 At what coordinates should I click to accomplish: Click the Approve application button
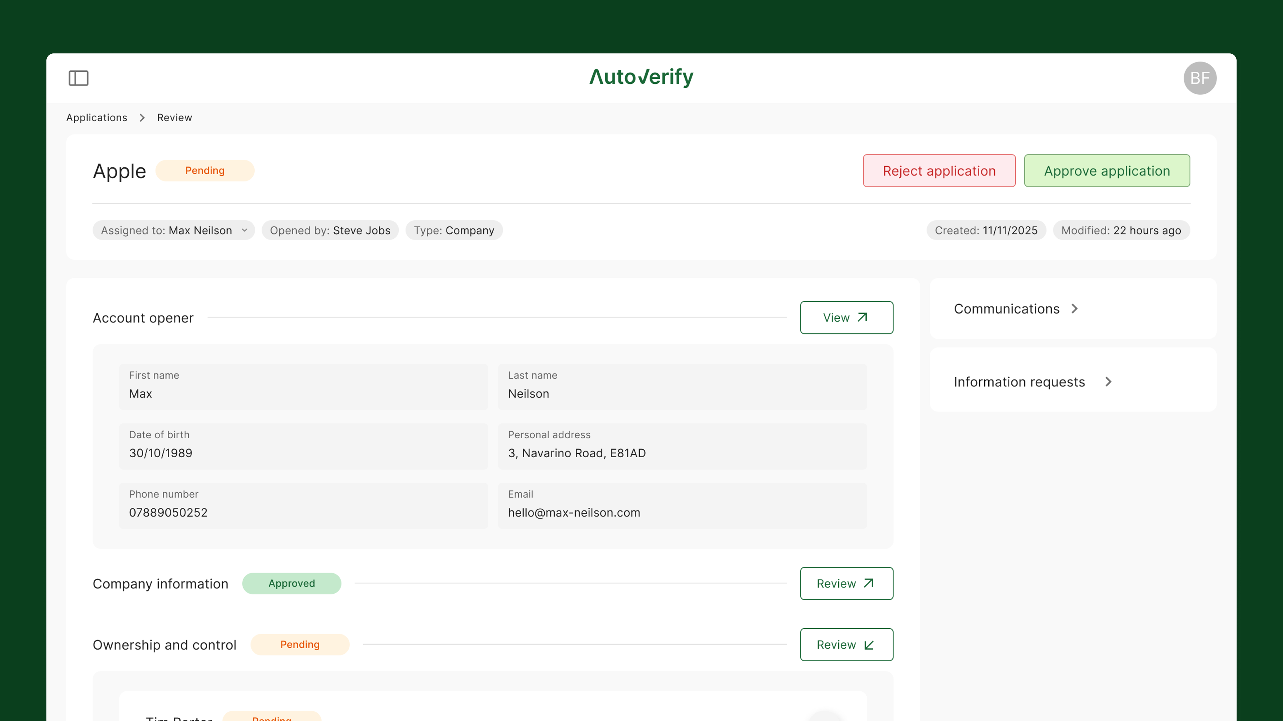point(1107,171)
